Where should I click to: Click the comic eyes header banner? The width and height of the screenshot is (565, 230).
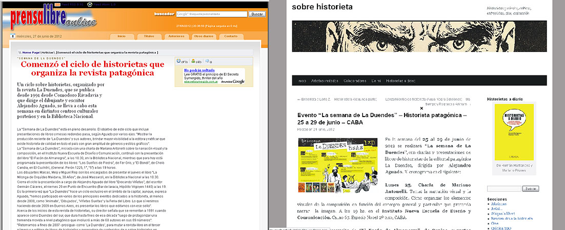(419, 36)
